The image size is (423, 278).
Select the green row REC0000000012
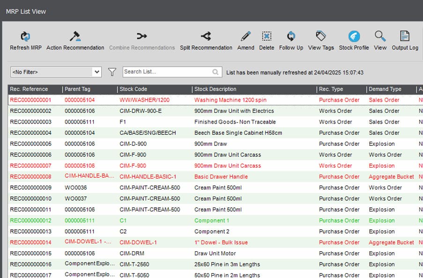coord(215,220)
